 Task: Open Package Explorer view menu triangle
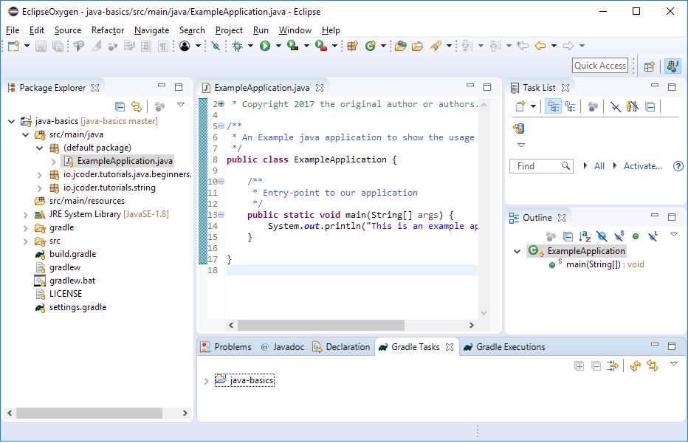pyautogui.click(x=180, y=105)
